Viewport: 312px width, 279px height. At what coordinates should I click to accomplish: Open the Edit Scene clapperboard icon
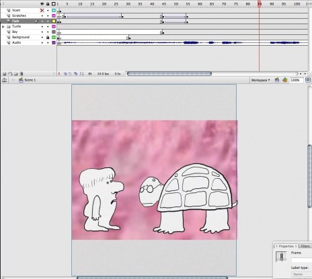277,80
